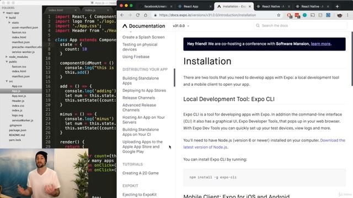
Task: Close the React App browser tab
Action: tap(211, 7)
